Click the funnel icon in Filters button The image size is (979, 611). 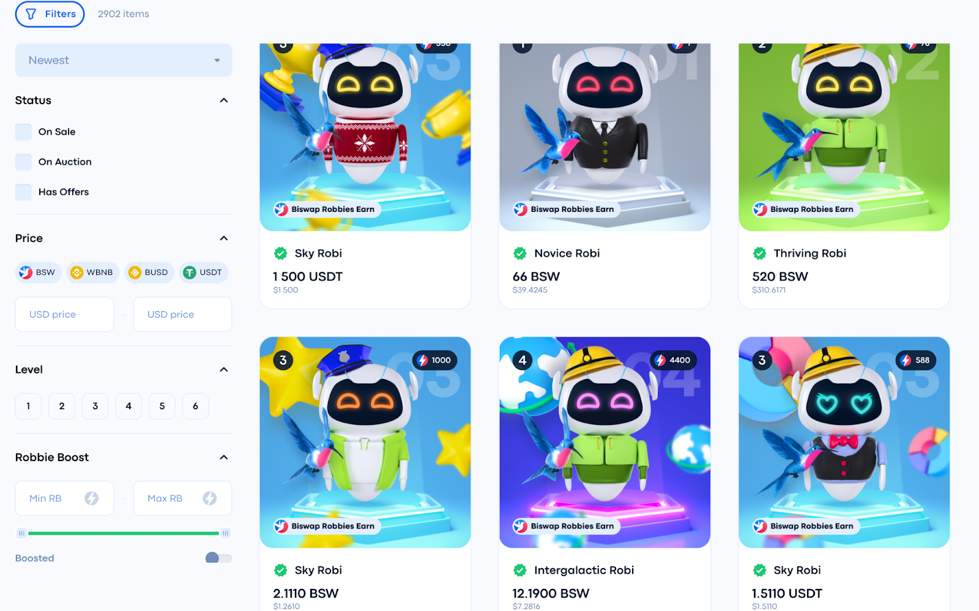pyautogui.click(x=31, y=14)
